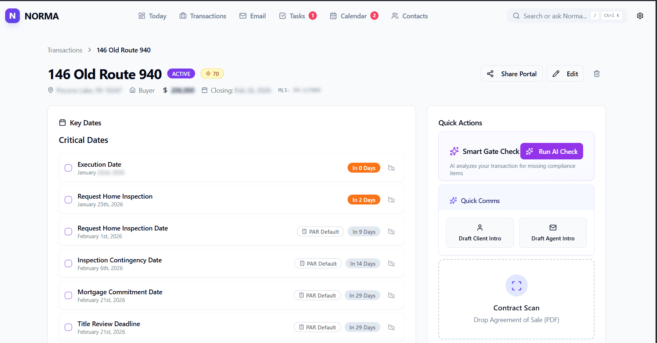The height and width of the screenshot is (343, 657).
Task: Click the Run AI Check button
Action: (551, 151)
